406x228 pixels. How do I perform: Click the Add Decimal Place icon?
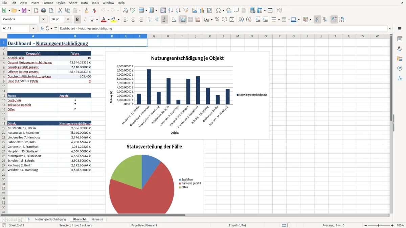(x=241, y=20)
